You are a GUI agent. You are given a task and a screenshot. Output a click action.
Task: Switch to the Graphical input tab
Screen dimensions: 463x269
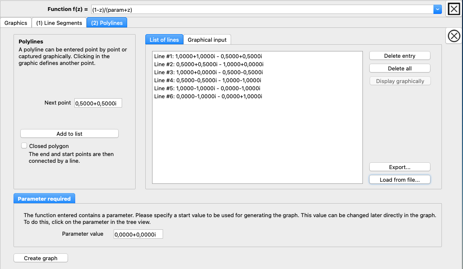207,40
